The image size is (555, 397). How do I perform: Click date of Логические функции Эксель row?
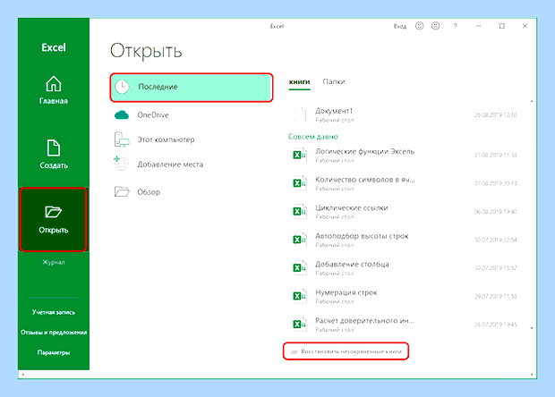(x=496, y=156)
